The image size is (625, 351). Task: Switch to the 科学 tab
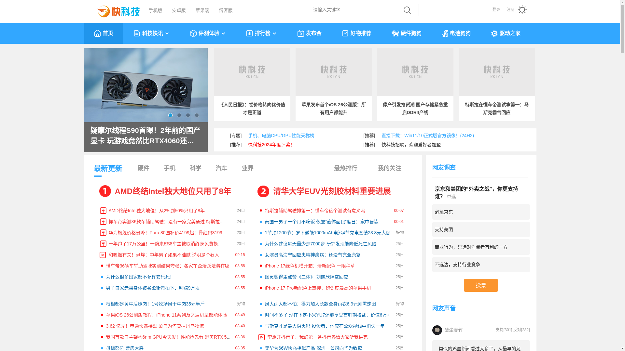(195, 168)
